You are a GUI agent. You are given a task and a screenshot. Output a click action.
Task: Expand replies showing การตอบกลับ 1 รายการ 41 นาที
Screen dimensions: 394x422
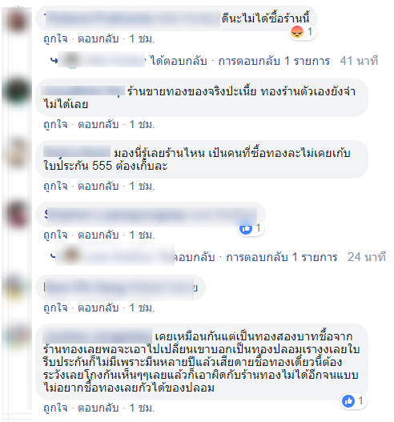click(274, 61)
